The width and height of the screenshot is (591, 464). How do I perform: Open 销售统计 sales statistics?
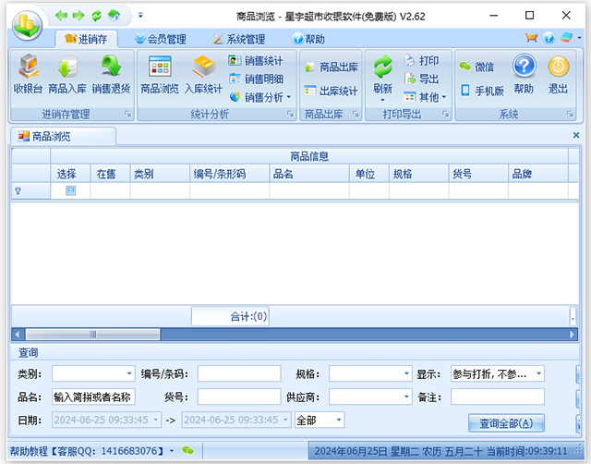pos(256,61)
